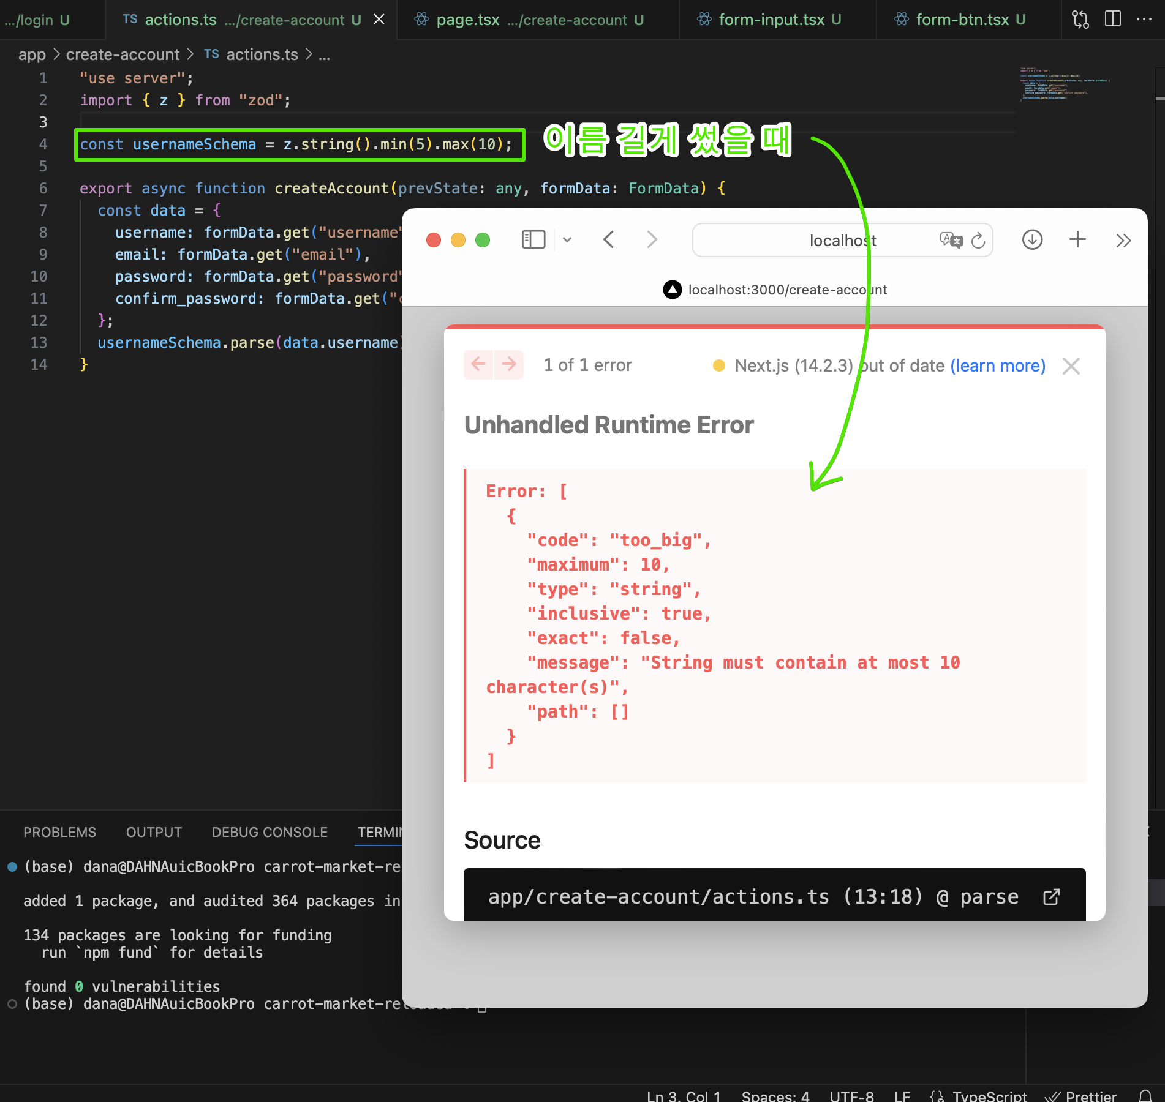Open the editor more actions menu

1144,20
